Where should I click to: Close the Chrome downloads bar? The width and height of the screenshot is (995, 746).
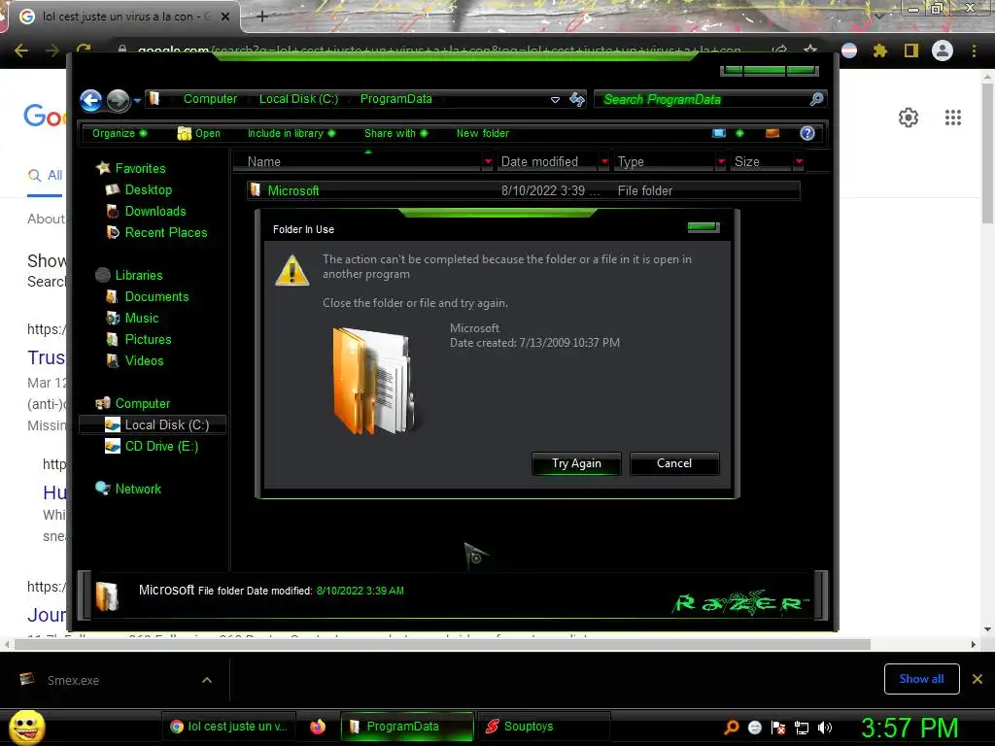pos(978,679)
